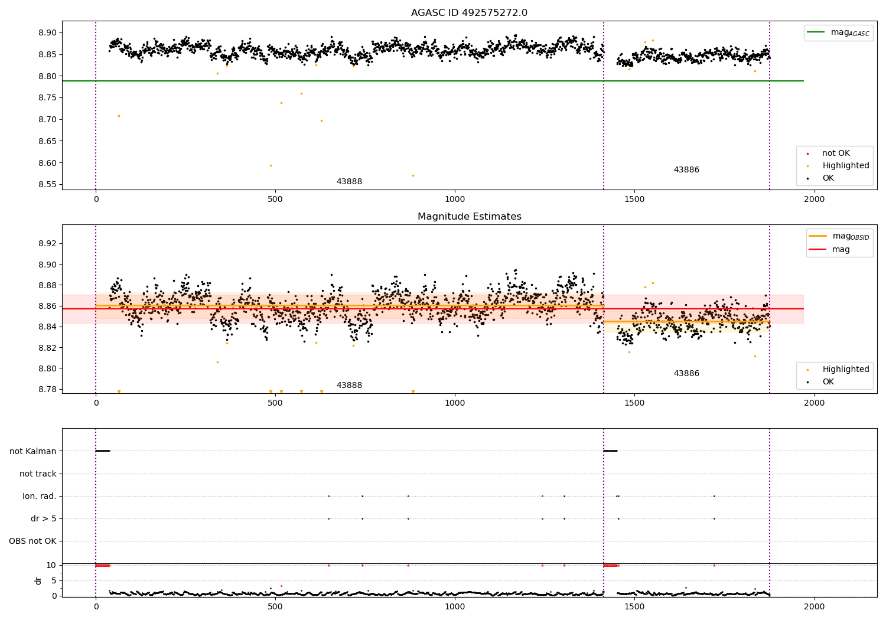Select the mag AGASC legend entry
This screenshot has width=886, height=620.
(x=838, y=32)
